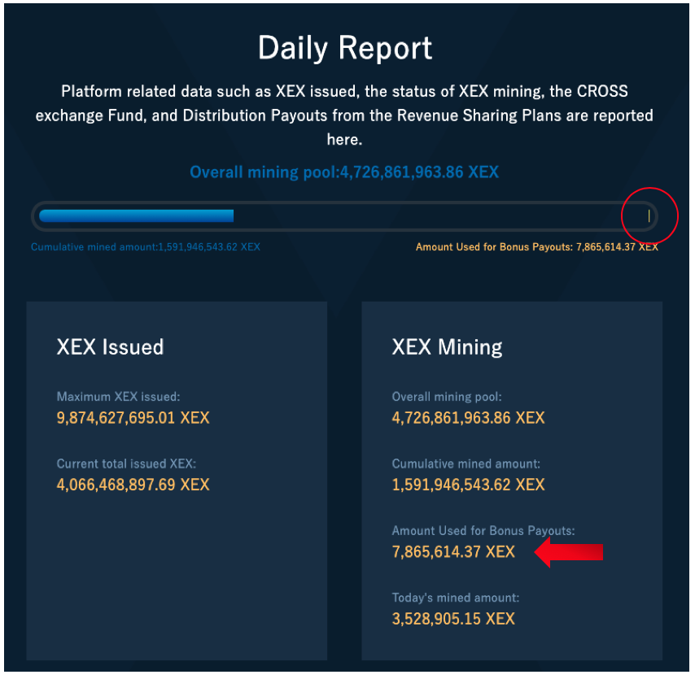This screenshot has height=679, width=695.
Task: Click the yellow bonus payouts caption under the progress bar
Action: tap(536, 246)
